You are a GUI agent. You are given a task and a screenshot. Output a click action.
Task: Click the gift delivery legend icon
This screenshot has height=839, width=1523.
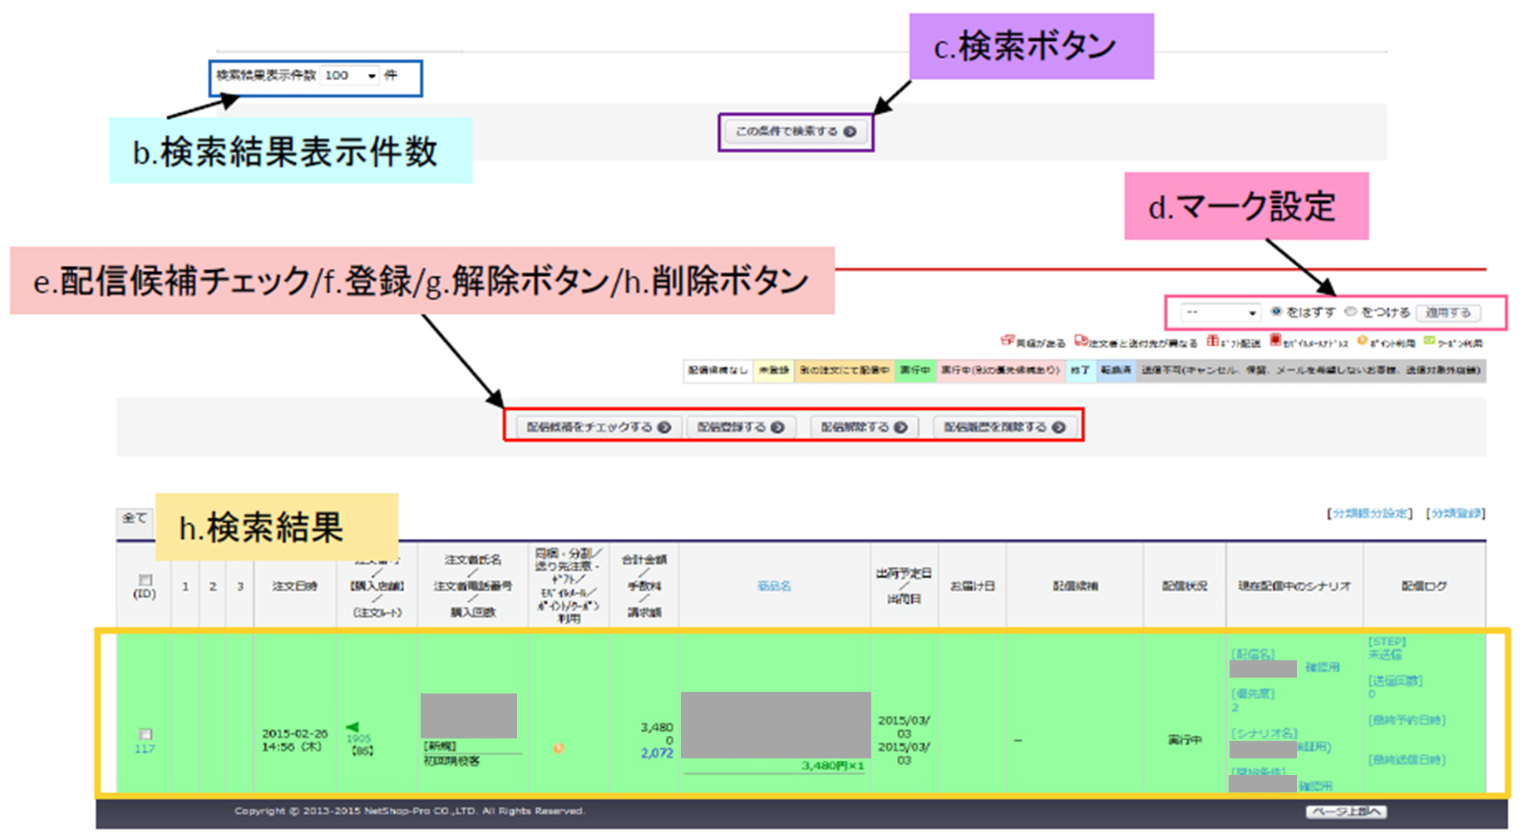tap(1213, 341)
